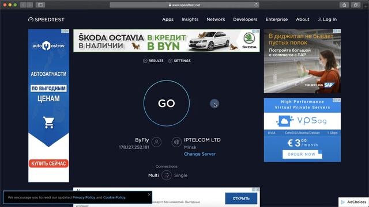Click the Skoda Octavia banner ad

[x=167, y=41]
